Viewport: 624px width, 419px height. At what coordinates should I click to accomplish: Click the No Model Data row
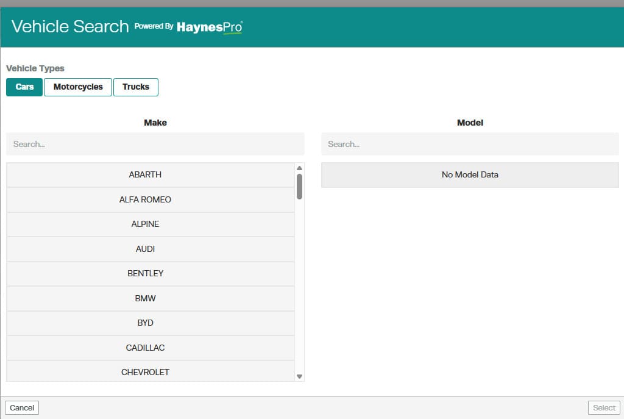[470, 175]
